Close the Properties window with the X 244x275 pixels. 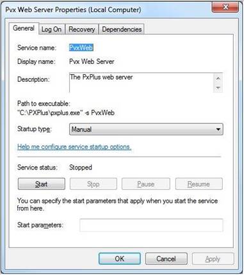coord(225,7)
